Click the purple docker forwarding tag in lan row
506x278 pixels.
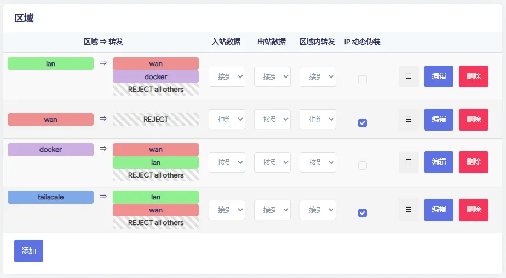coord(156,77)
